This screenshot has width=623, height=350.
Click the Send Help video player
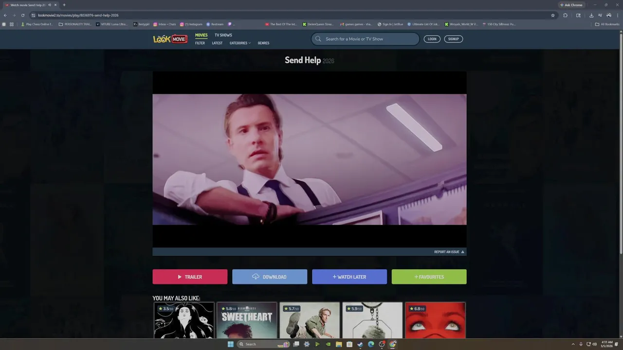tap(310, 159)
